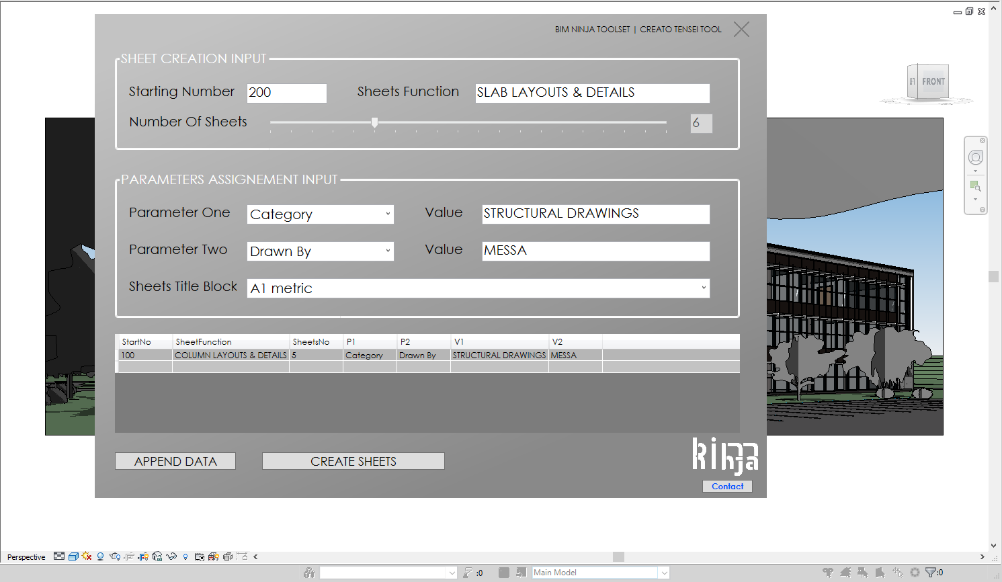Click the CREATE SHEETS button
This screenshot has height=582, width=1002.
pyautogui.click(x=353, y=461)
